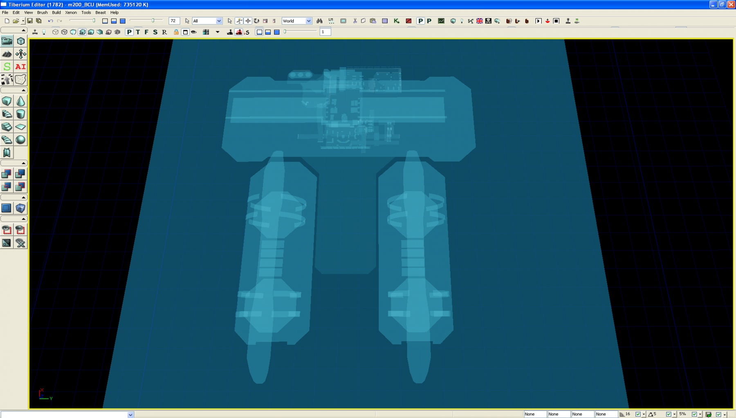Open the Brush menu
The image size is (736, 418).
42,12
